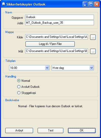Browse for the Mål destination folder
Viewport: 101px width, 138px height.
coord(93,51)
